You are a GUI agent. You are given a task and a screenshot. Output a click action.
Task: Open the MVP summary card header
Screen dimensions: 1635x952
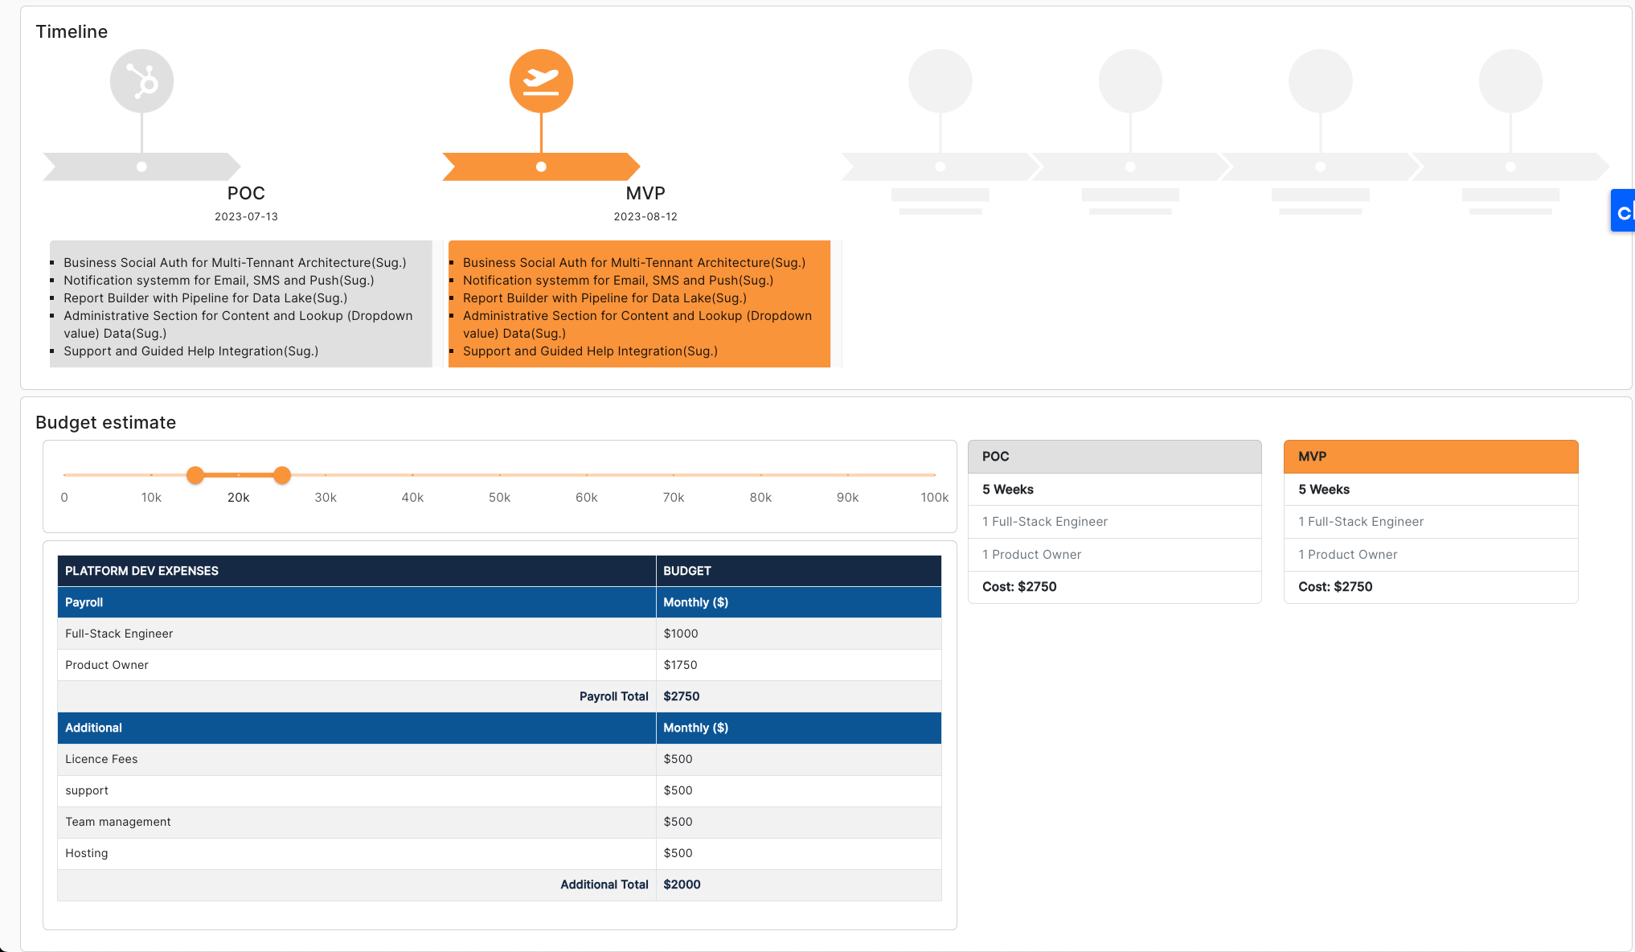(1430, 457)
